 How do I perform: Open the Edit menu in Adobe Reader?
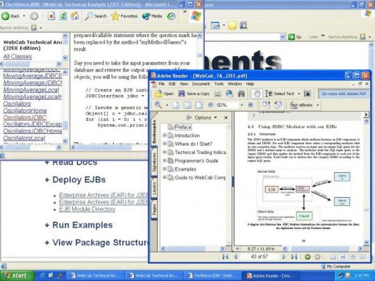point(172,84)
